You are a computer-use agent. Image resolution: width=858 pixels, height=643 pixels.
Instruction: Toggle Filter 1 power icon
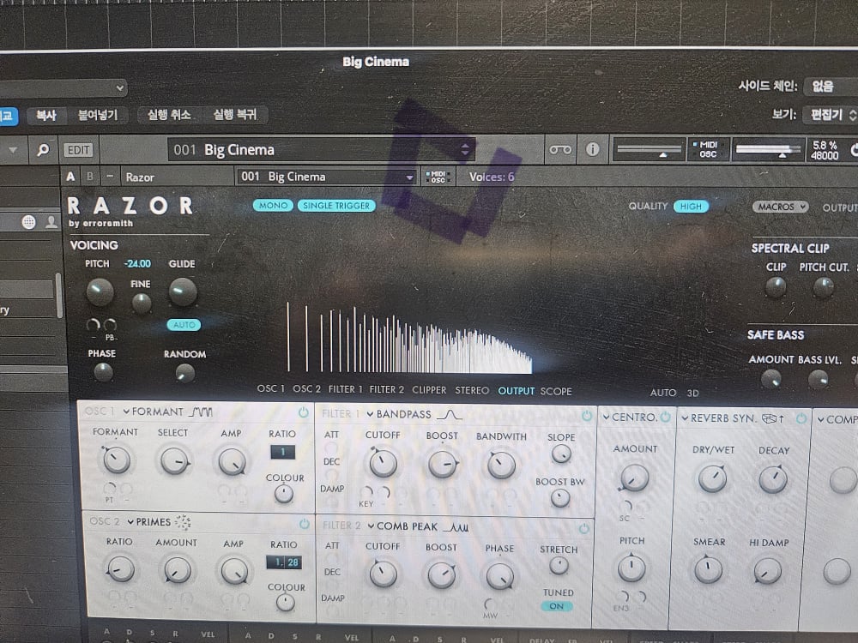[x=587, y=416]
